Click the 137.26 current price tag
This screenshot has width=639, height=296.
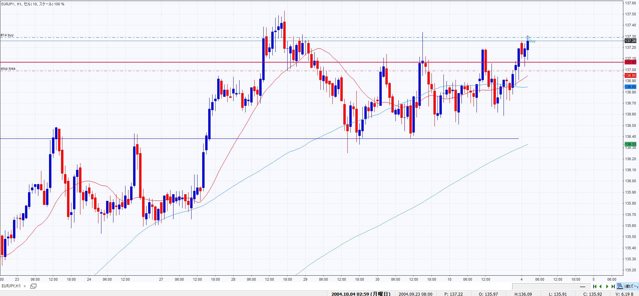[630, 41]
